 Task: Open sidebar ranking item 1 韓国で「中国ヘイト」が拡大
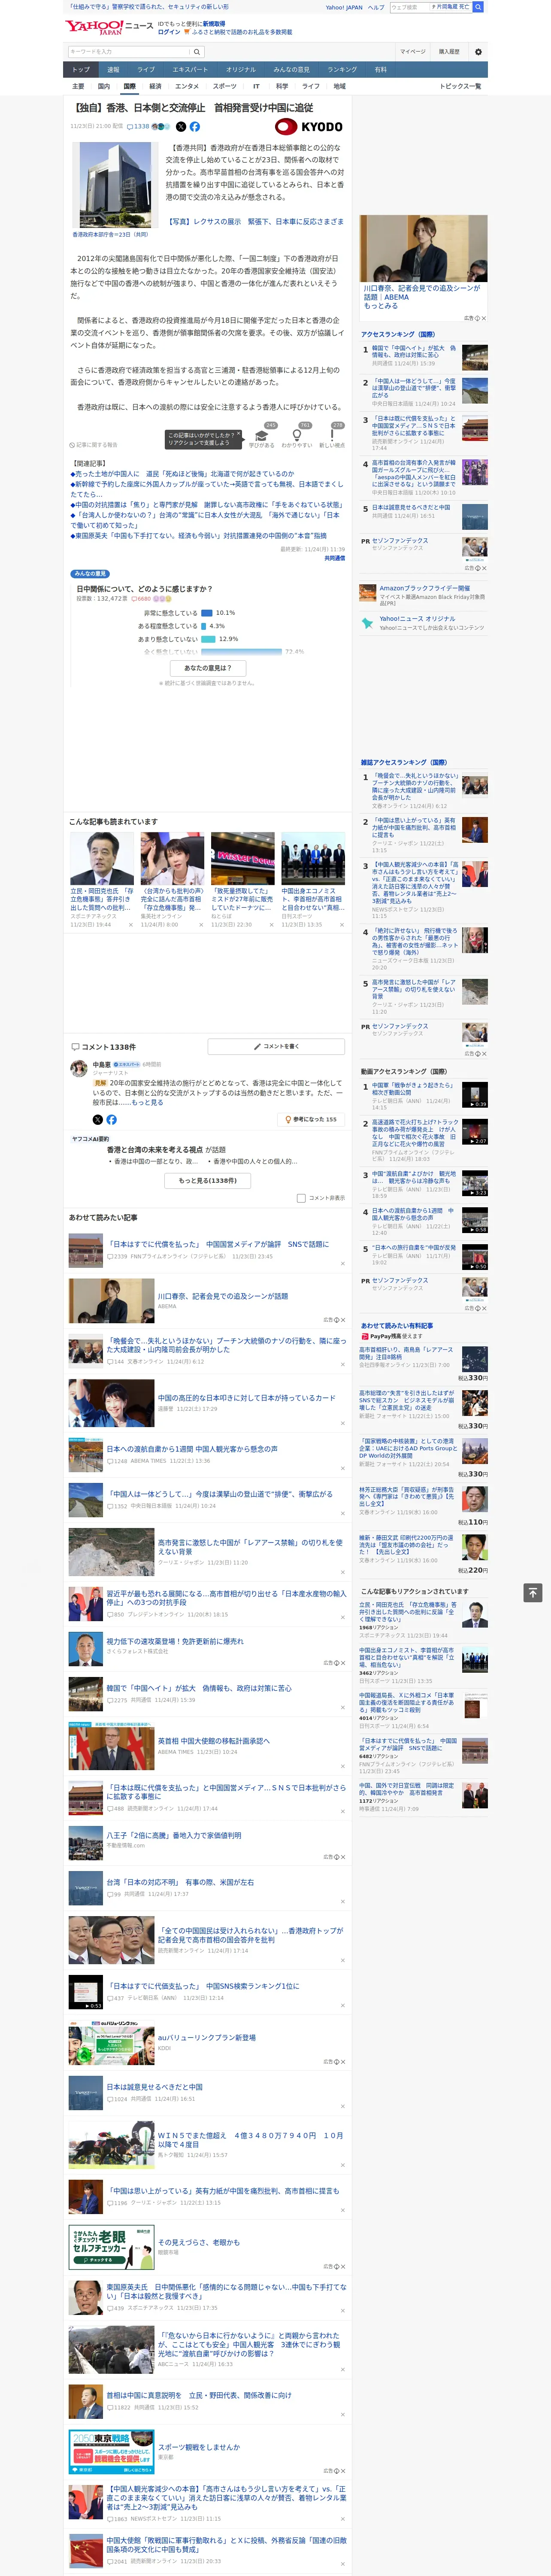[x=412, y=352]
